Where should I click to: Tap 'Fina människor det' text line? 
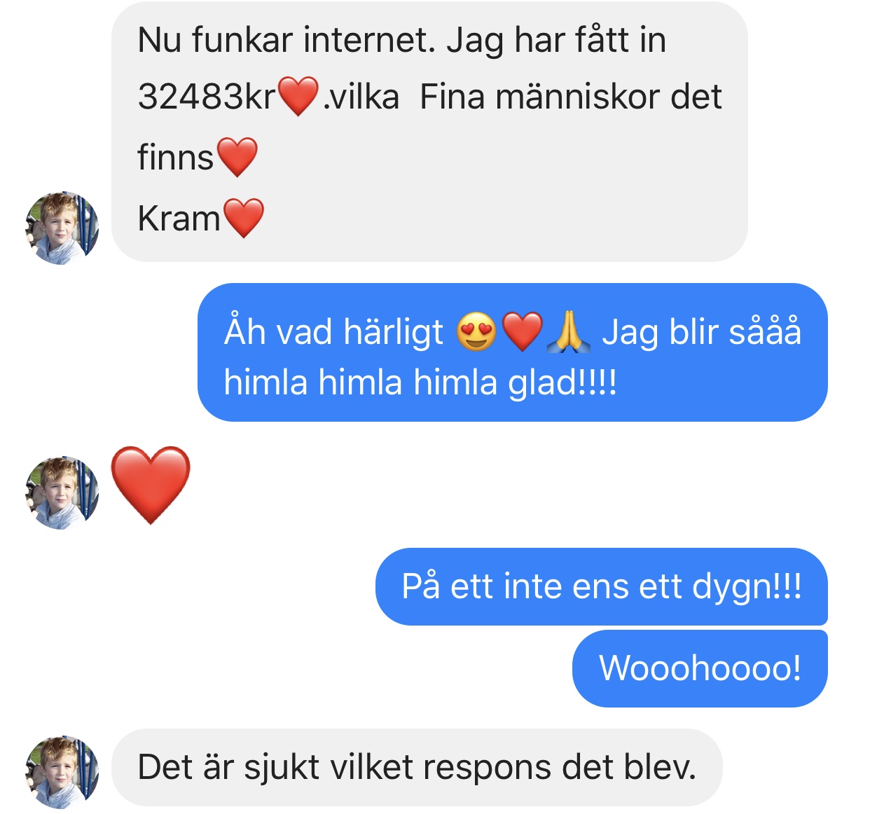[x=570, y=97]
